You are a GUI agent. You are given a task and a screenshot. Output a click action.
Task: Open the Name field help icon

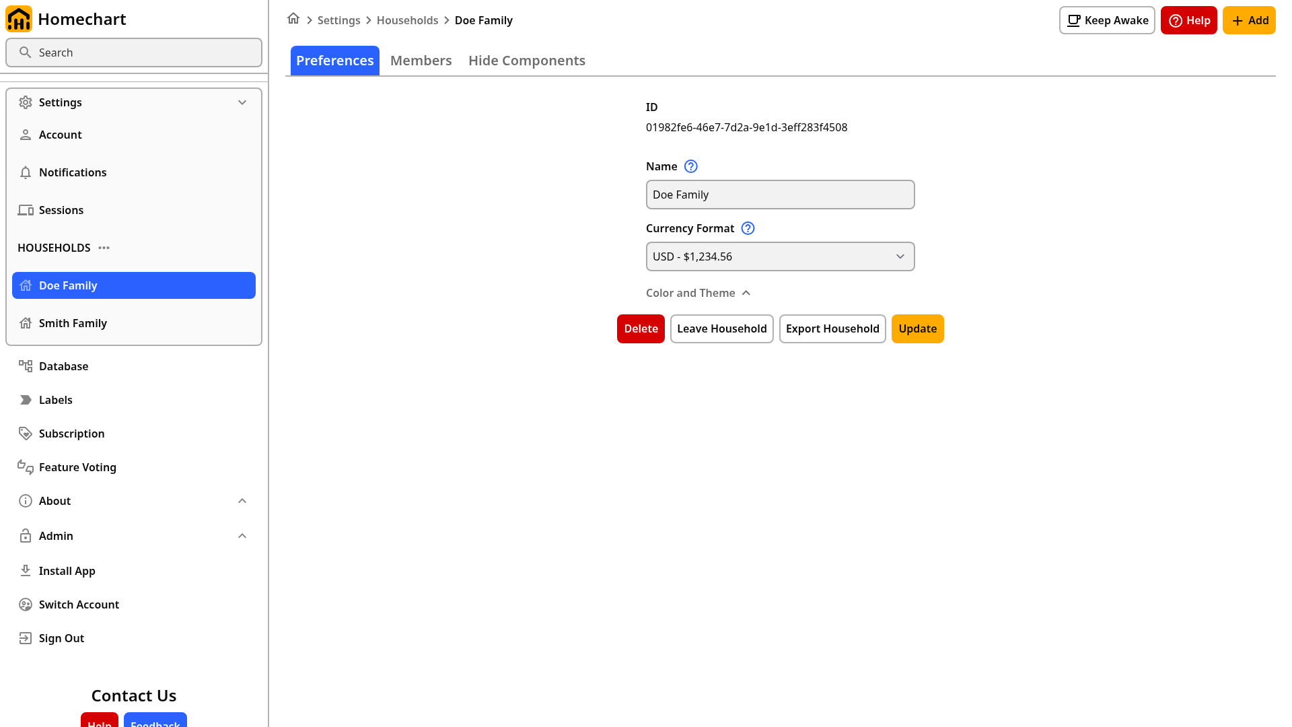tap(691, 166)
